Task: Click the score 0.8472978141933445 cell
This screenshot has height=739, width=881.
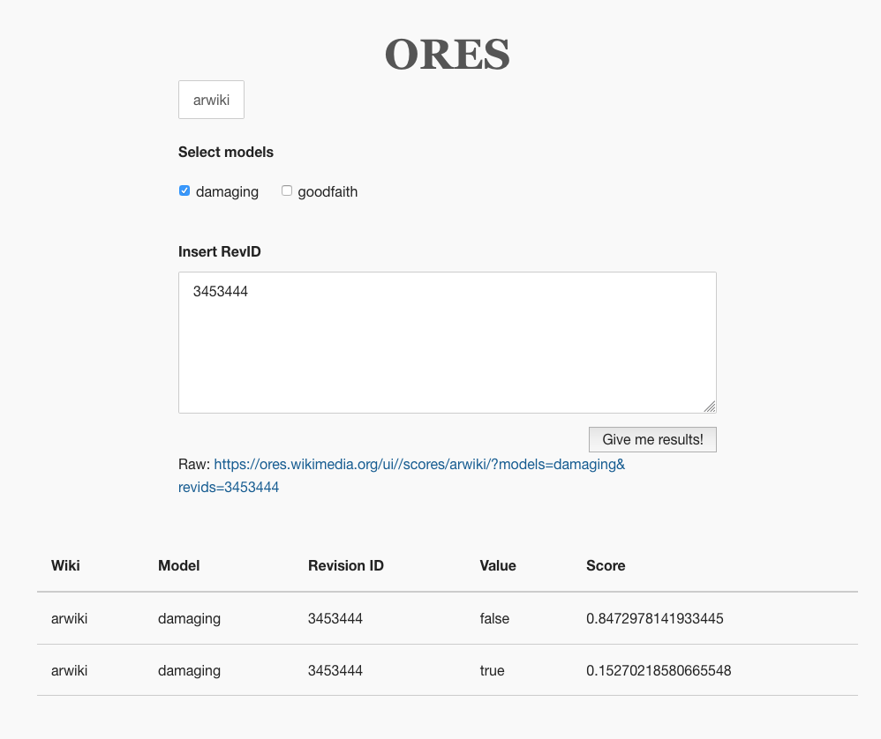Action: [x=654, y=618]
